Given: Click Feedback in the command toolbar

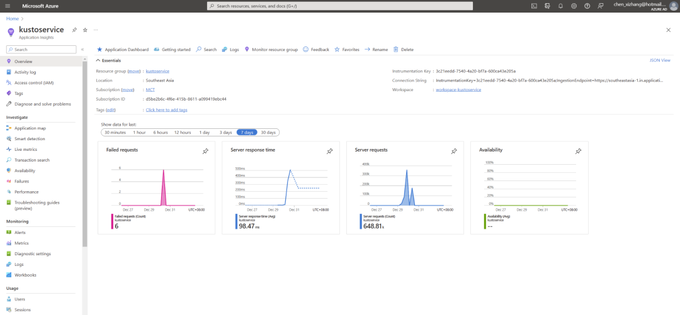Looking at the screenshot, I should coord(316,50).
